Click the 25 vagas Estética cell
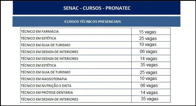This screenshot has height=106, width=196. pos(151,38)
